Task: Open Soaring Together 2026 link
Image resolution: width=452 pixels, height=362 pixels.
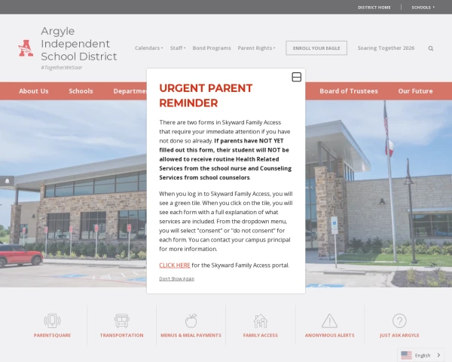Action: pos(386,48)
